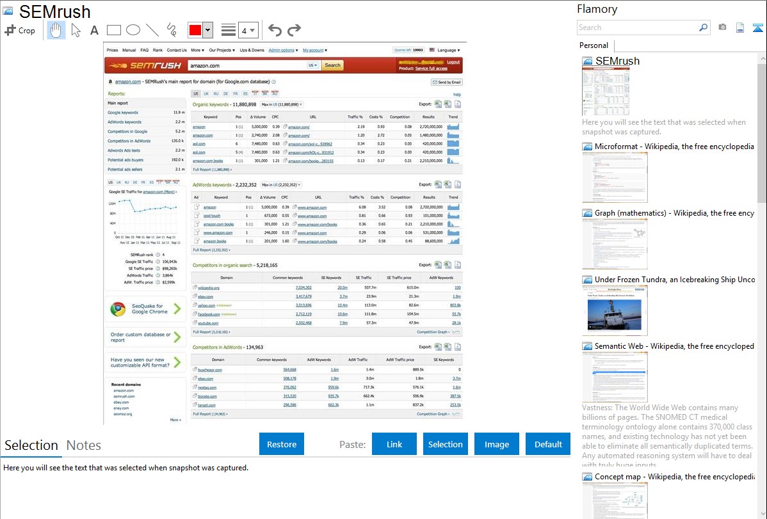
Task: Open the Icebreaking Ship snapshot thumbnail
Action: tap(615, 310)
